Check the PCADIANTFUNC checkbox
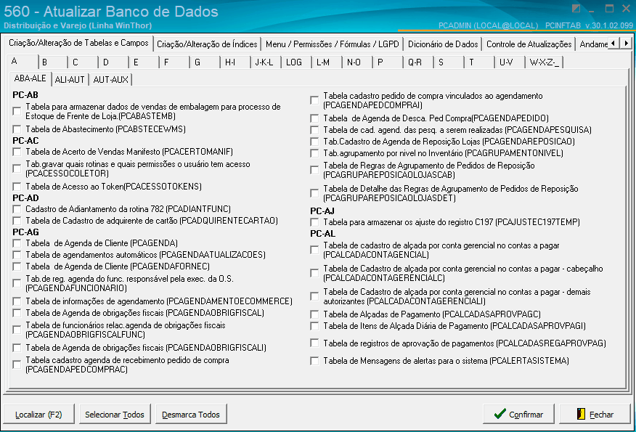636x432 pixels. click(17, 209)
